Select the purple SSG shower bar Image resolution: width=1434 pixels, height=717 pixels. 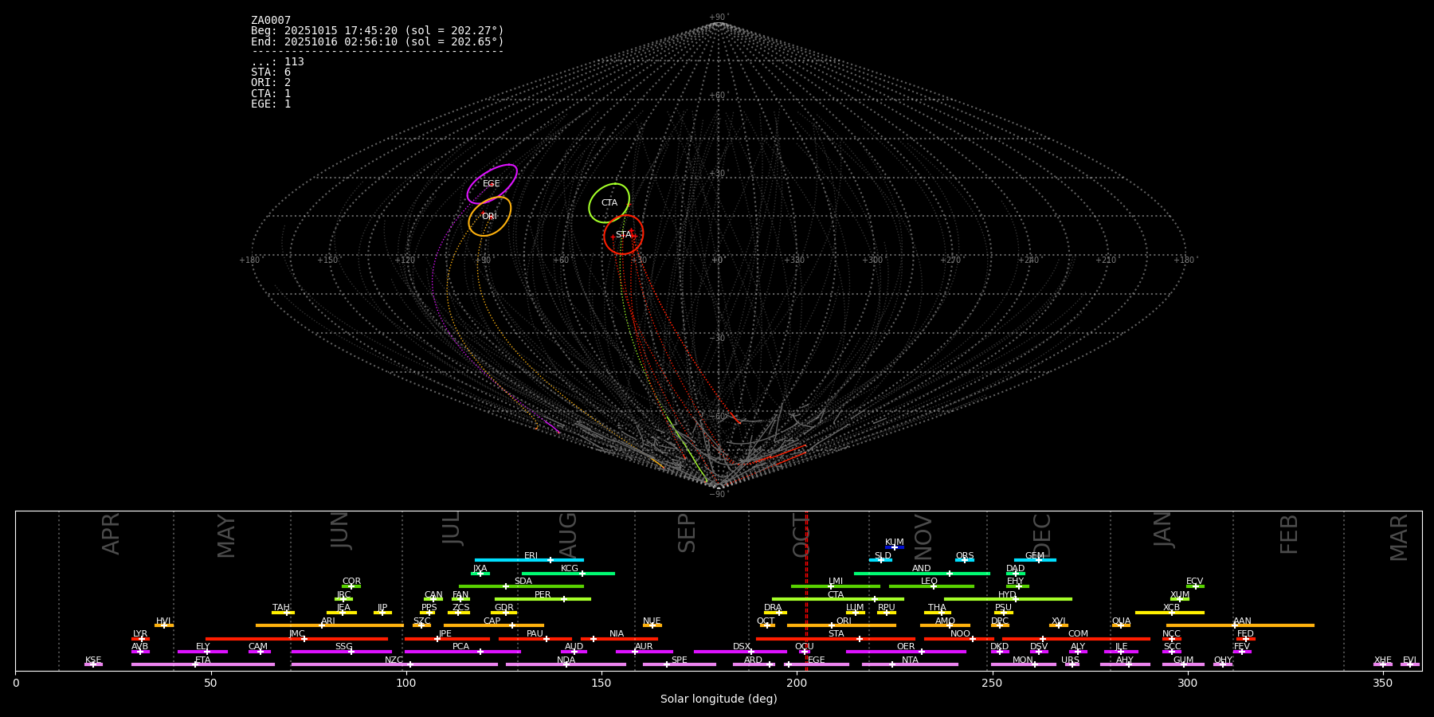(x=341, y=652)
